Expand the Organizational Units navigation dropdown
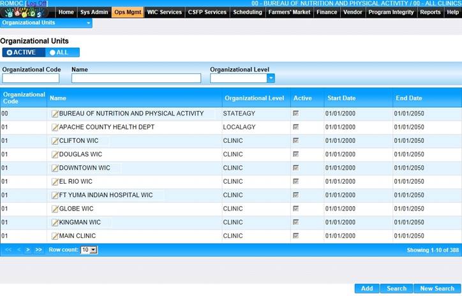The height and width of the screenshot is (296, 462). pos(88,23)
